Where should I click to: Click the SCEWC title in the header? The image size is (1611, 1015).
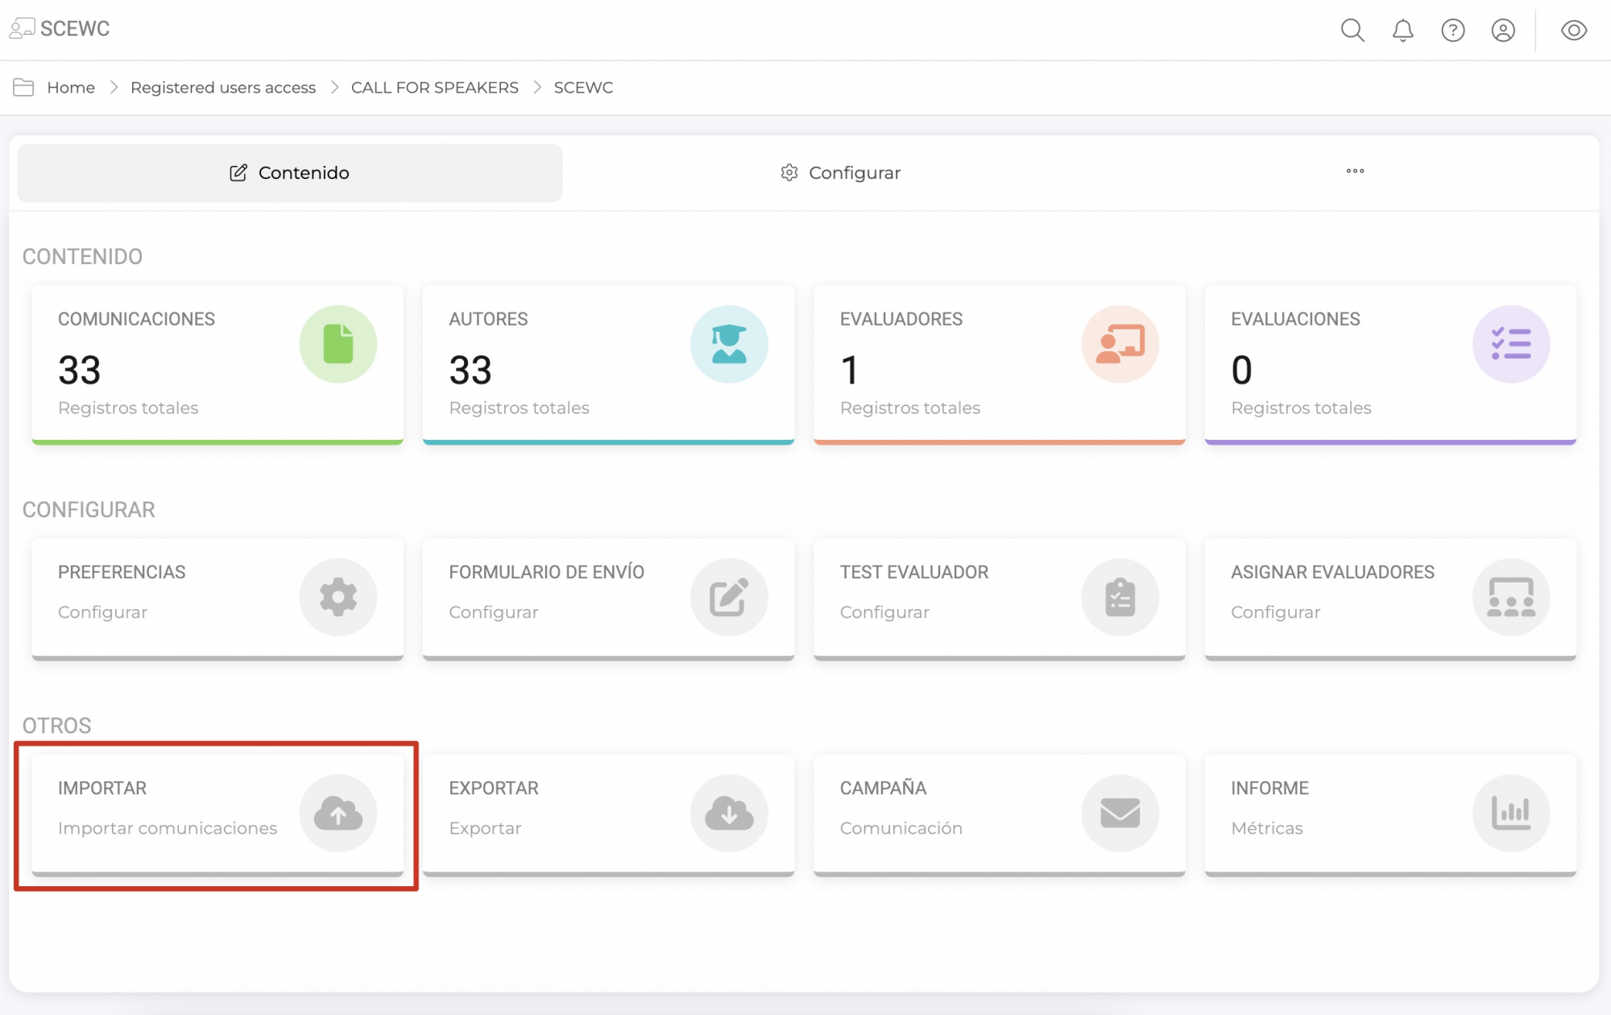tap(75, 29)
